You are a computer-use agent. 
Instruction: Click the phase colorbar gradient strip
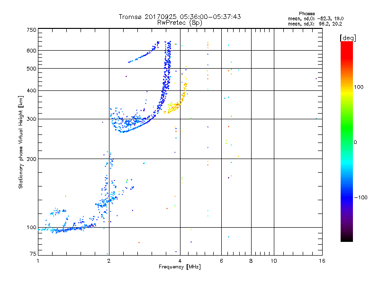tap(347, 141)
